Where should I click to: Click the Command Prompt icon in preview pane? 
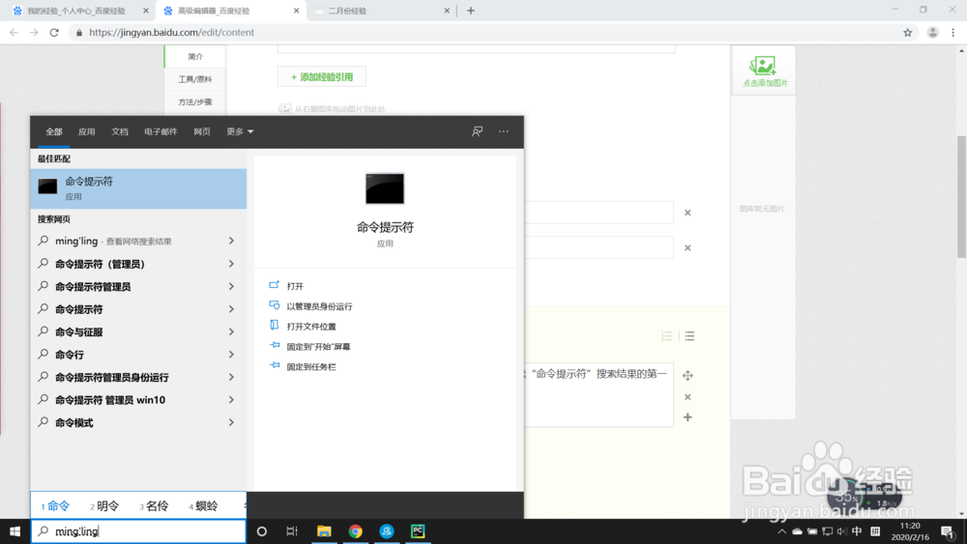click(385, 187)
